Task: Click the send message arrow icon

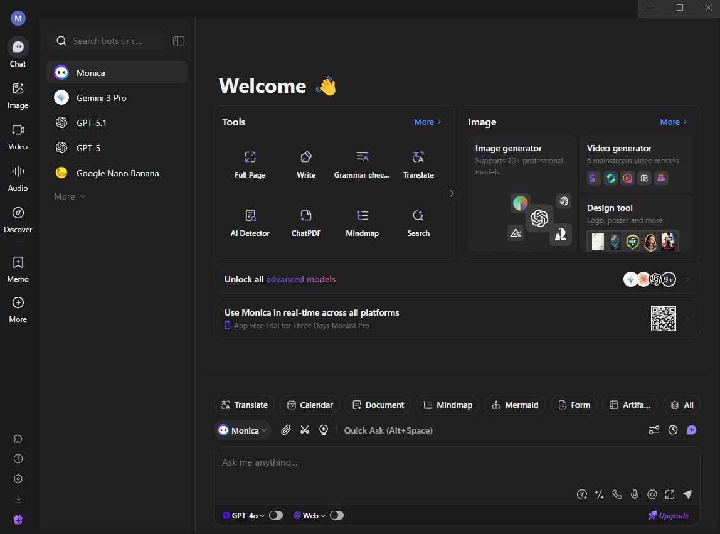Action: 687,494
